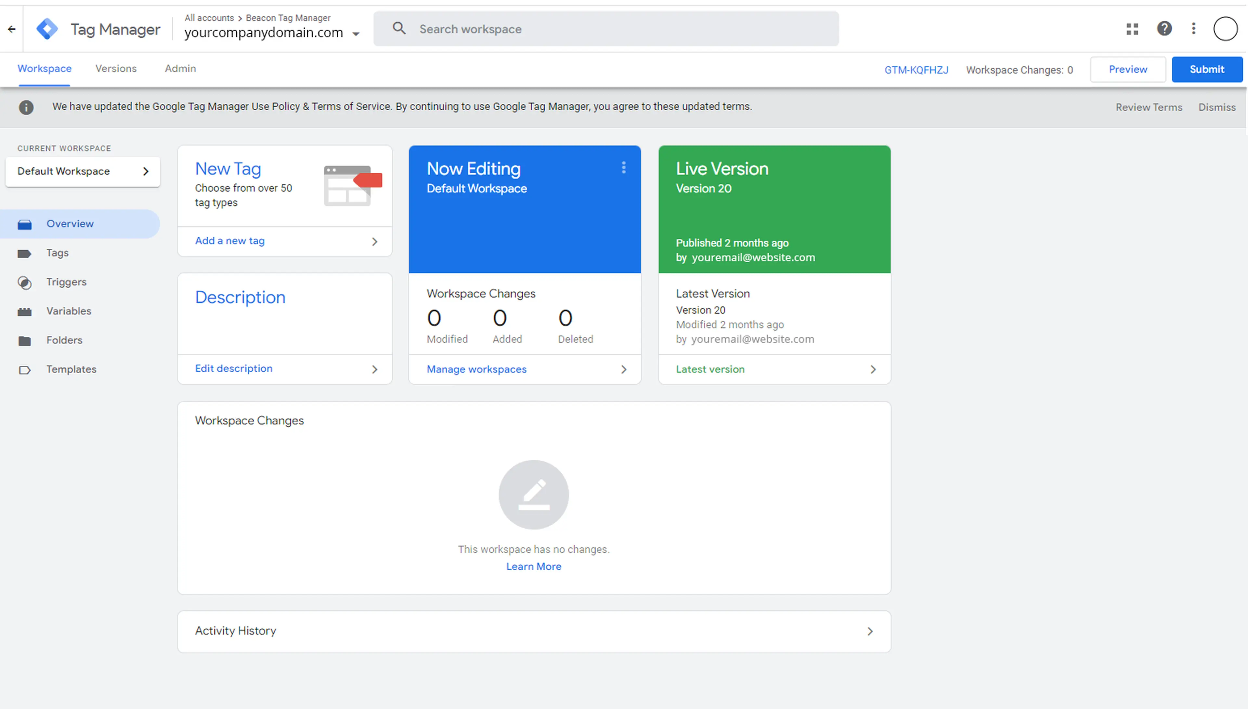
Task: Click the chevron next to Add a new tag
Action: click(x=374, y=242)
